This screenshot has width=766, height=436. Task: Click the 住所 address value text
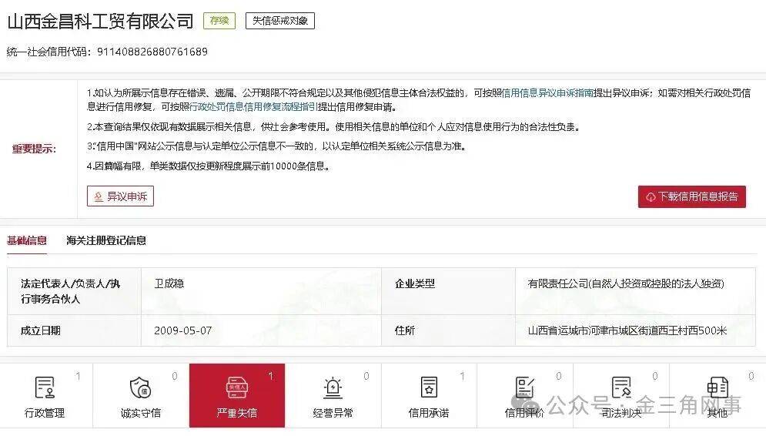(627, 330)
